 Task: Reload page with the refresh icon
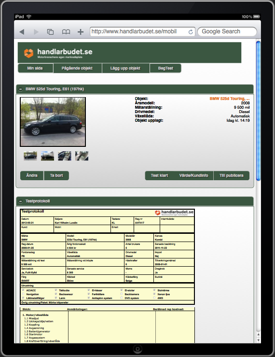[191, 32]
